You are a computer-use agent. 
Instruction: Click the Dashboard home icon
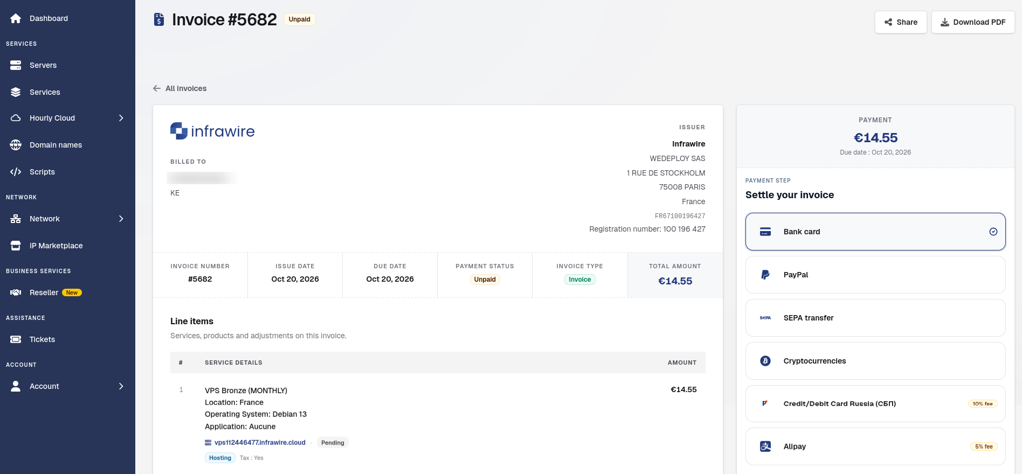(16, 18)
